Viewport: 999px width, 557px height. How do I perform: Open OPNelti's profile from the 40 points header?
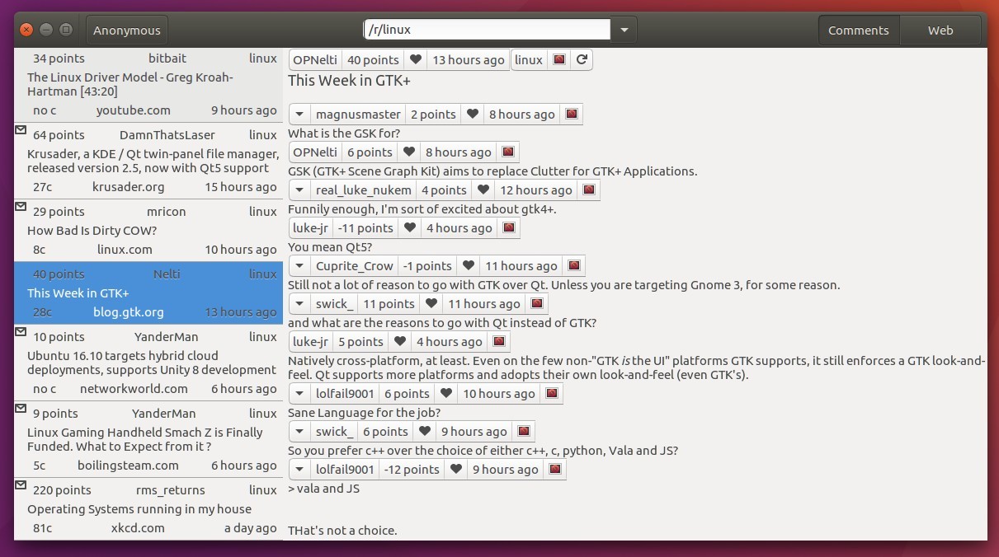315,60
